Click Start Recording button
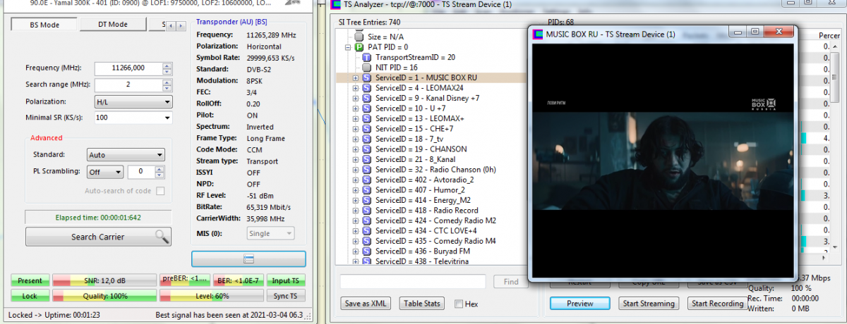The height and width of the screenshot is (324, 847). (x=718, y=304)
